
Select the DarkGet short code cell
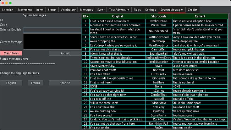(x=159, y=120)
